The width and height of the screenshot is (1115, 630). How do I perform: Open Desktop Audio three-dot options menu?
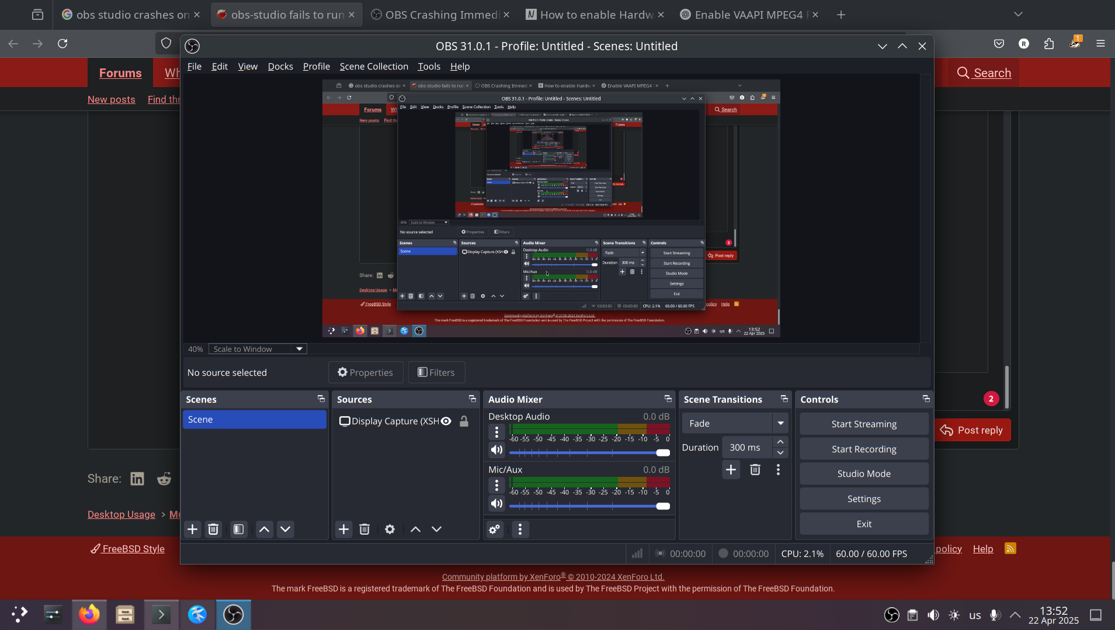click(x=496, y=432)
